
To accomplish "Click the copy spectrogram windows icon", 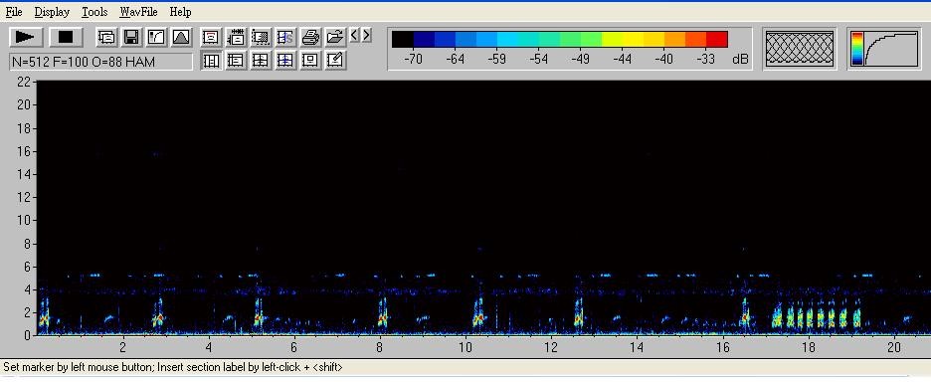I will pos(106,38).
